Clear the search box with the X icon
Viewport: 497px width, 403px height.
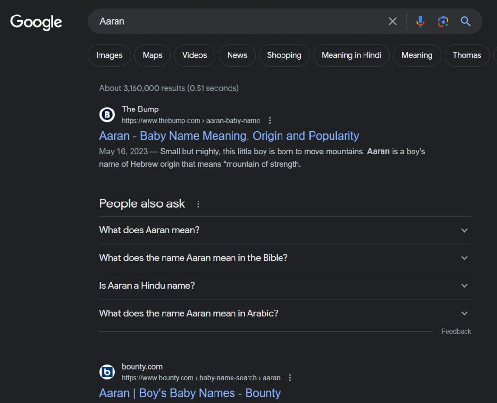pos(392,21)
